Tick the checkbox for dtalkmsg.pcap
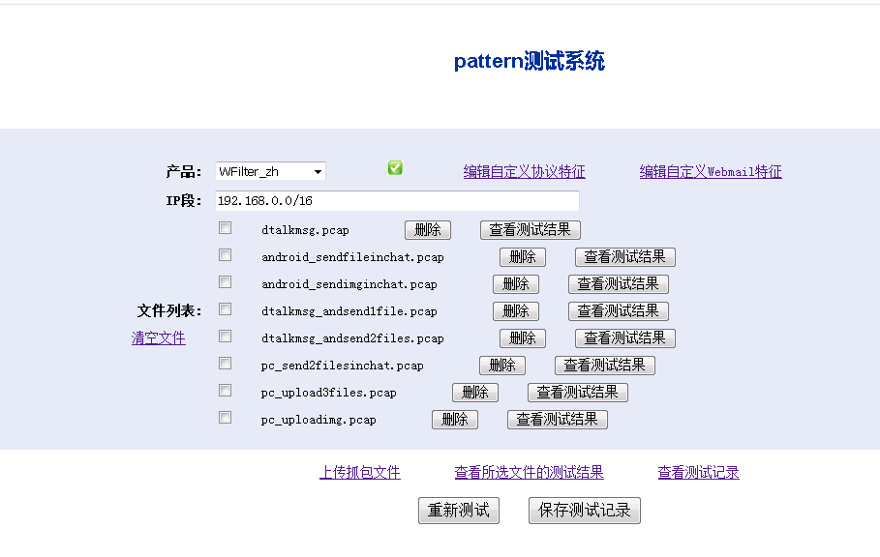Image resolution: width=880 pixels, height=557 pixels. [225, 228]
